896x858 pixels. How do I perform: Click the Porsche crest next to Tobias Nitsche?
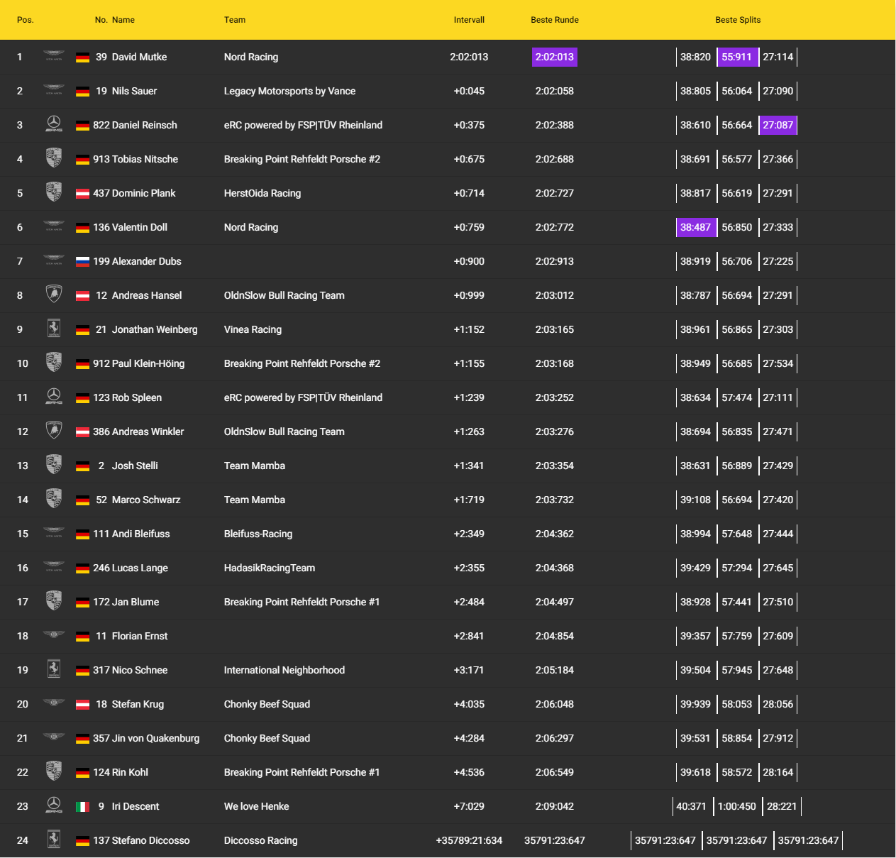[x=54, y=159]
